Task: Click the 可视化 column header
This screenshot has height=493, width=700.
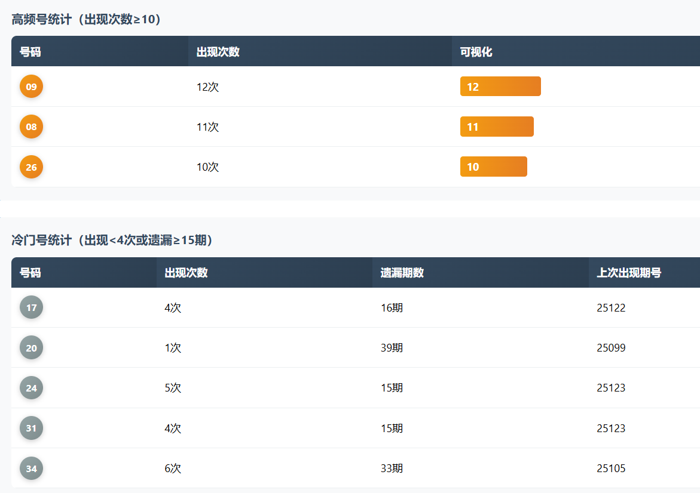Action: point(476,52)
